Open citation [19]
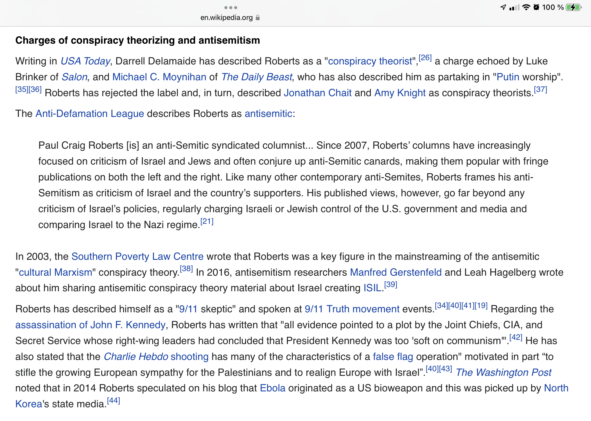Screen dimensions: 591x421 (x=481, y=306)
